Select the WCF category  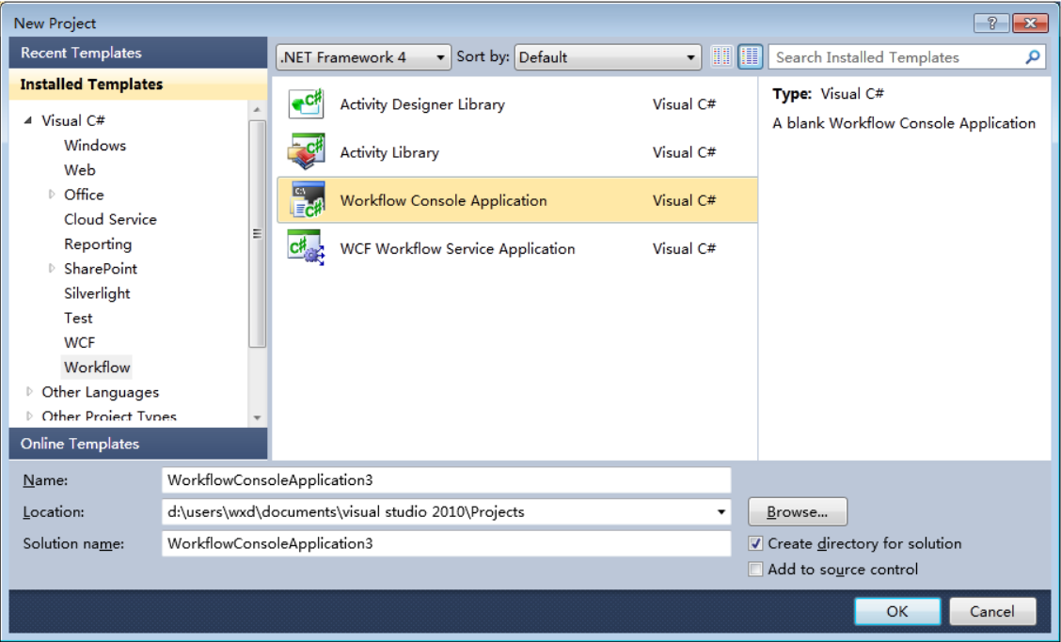click(80, 343)
